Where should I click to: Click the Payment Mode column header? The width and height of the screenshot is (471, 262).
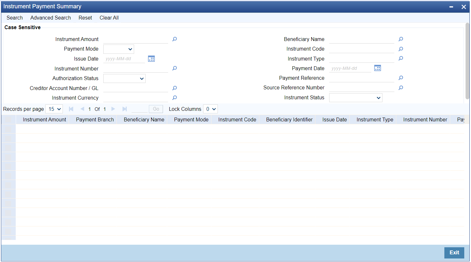pyautogui.click(x=191, y=119)
